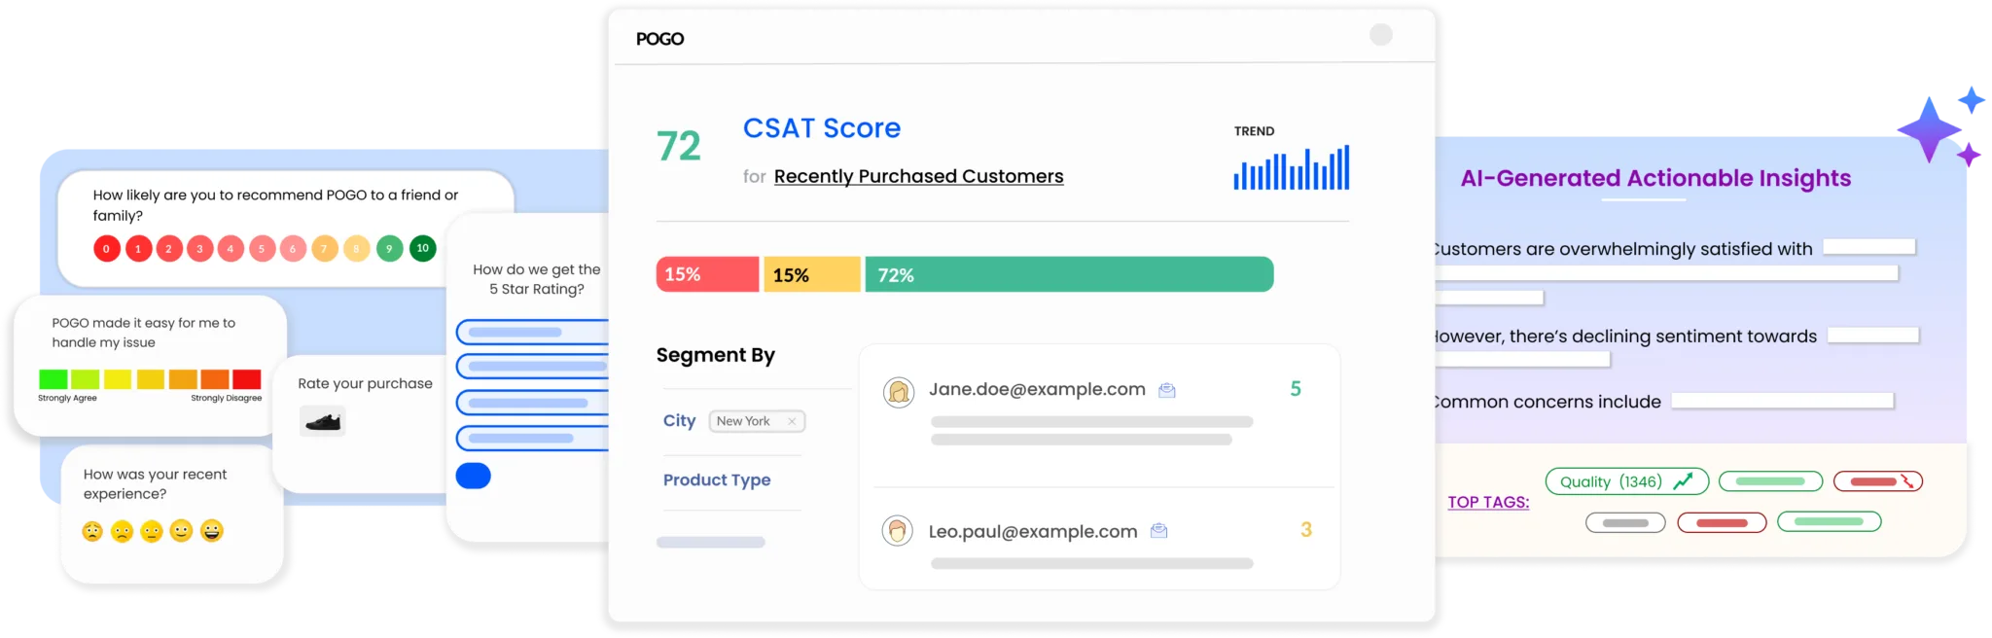Viewport: 1992px width, 638px height.
Task: Open the City segment filter
Action: pos(679,421)
